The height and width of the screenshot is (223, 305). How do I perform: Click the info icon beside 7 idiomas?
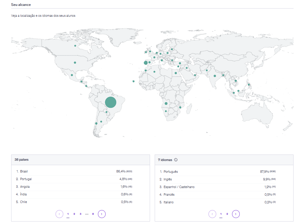pyautogui.click(x=176, y=160)
